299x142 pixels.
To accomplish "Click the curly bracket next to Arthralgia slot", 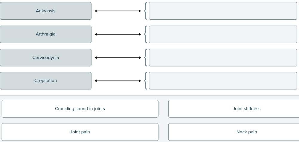I will (x=145, y=34).
